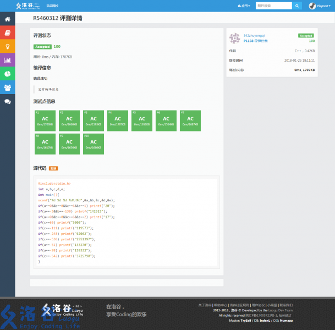Click the orange copy button beside 源代码
This screenshot has height=330, width=335.
point(53,168)
